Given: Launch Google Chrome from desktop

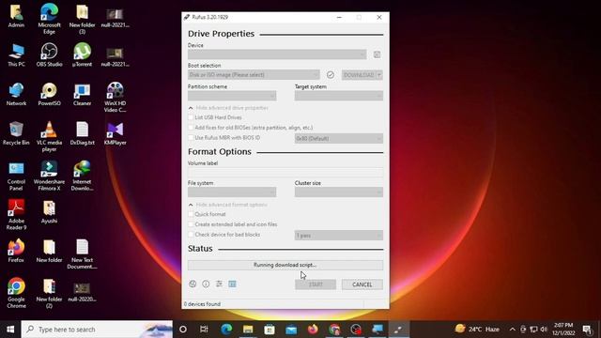Looking at the screenshot, I should pos(16,293).
